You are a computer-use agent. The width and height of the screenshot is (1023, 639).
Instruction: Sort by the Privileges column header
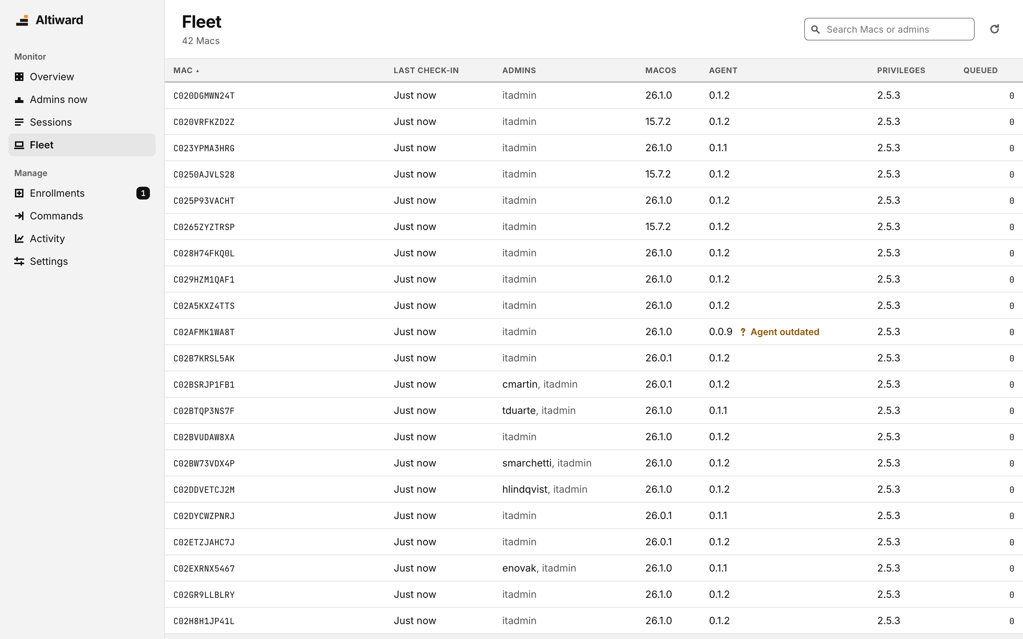click(901, 71)
